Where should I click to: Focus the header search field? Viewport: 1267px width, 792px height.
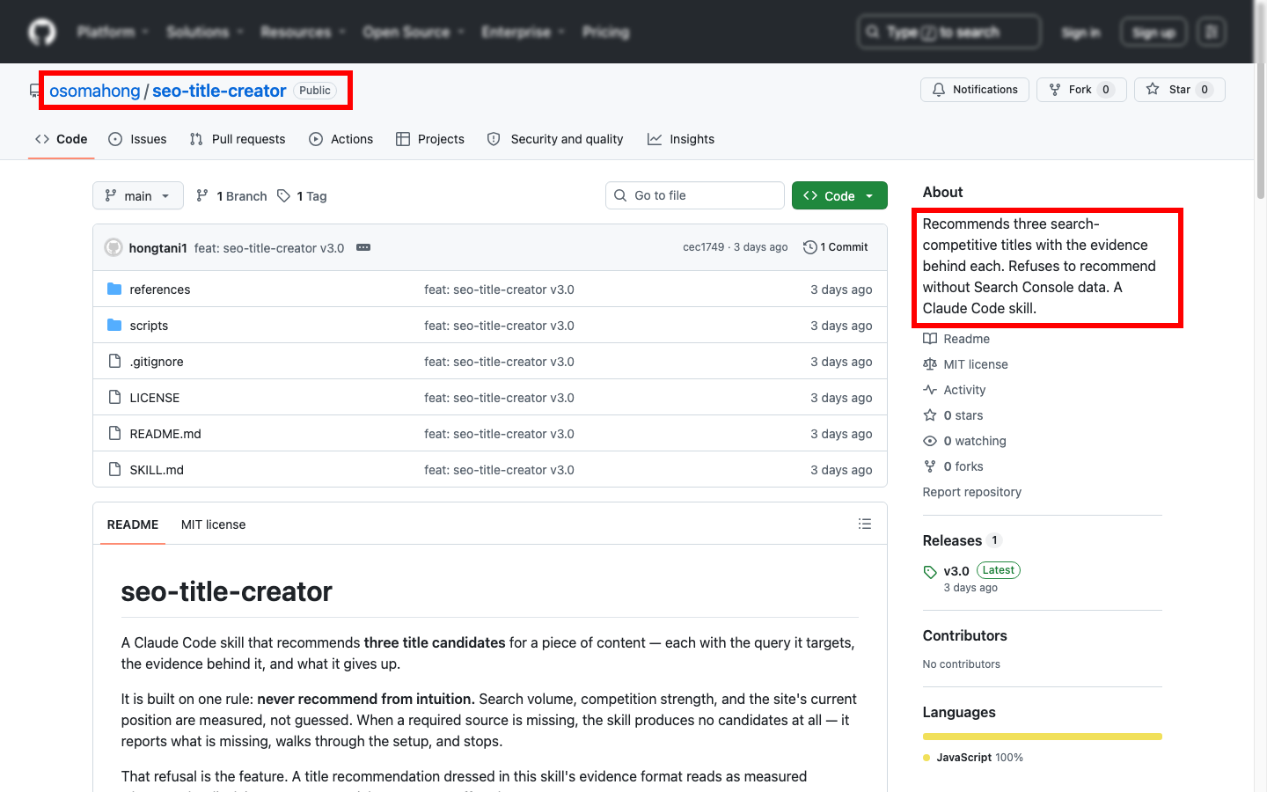coord(949,33)
